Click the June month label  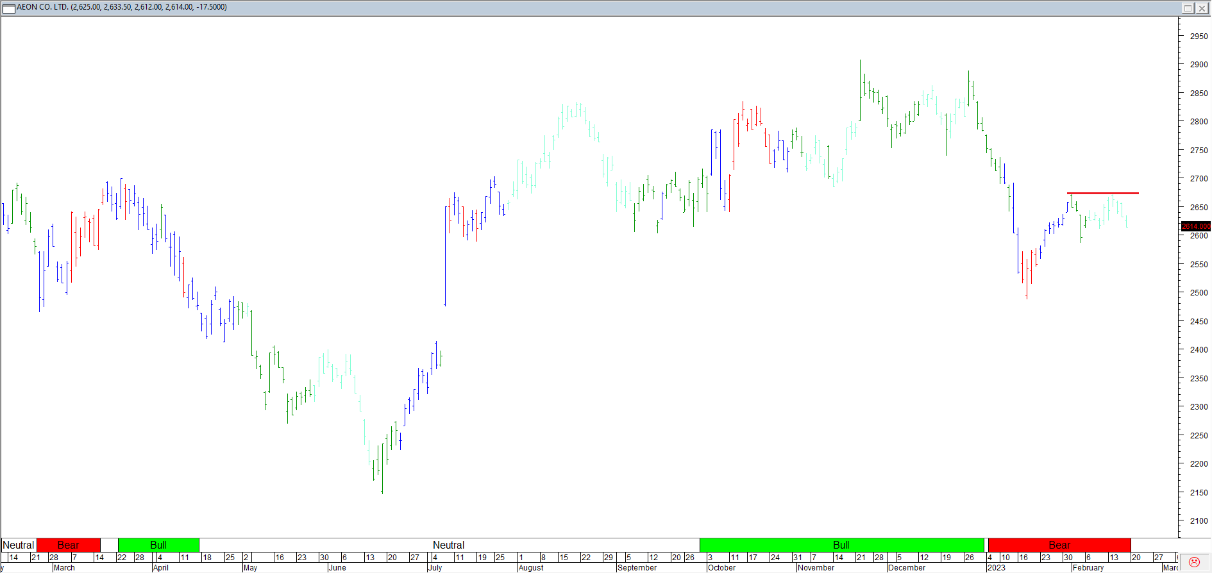coord(337,568)
